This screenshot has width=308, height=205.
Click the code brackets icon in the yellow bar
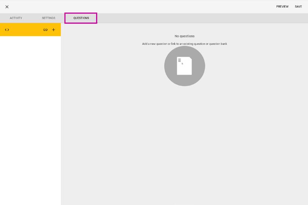click(7, 30)
